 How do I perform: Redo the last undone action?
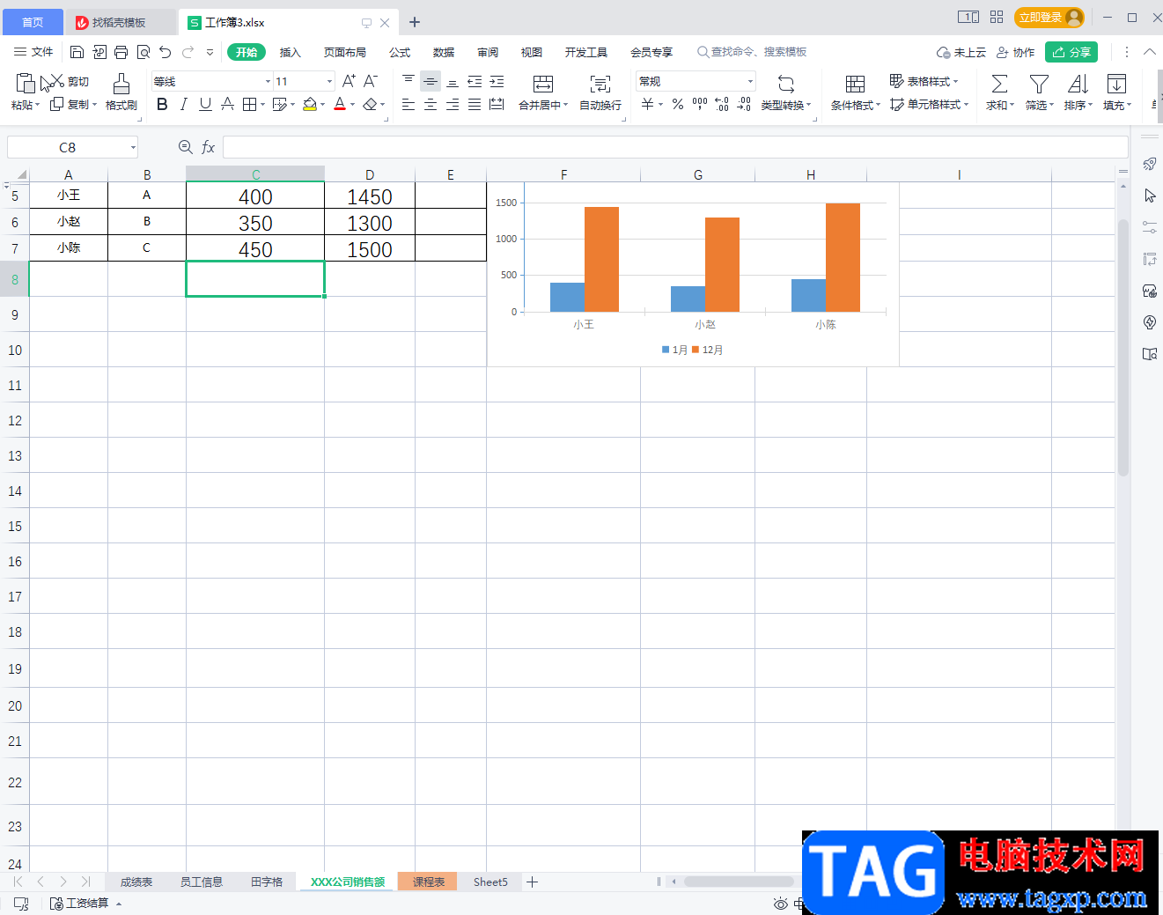188,52
